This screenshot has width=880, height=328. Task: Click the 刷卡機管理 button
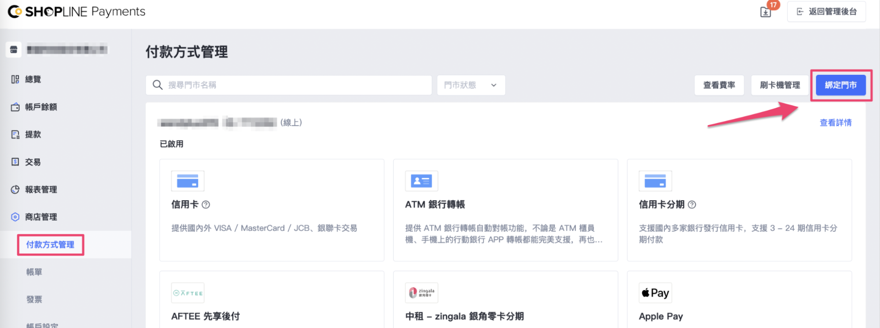pos(780,85)
